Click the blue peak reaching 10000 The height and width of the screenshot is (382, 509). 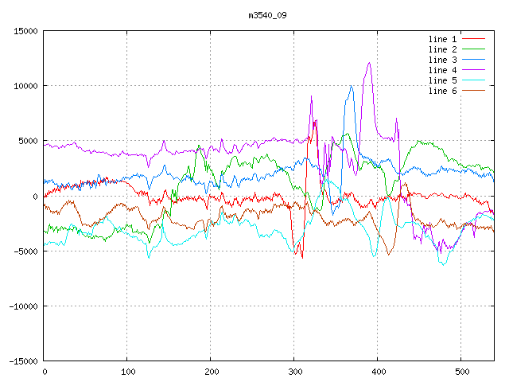pyautogui.click(x=351, y=86)
